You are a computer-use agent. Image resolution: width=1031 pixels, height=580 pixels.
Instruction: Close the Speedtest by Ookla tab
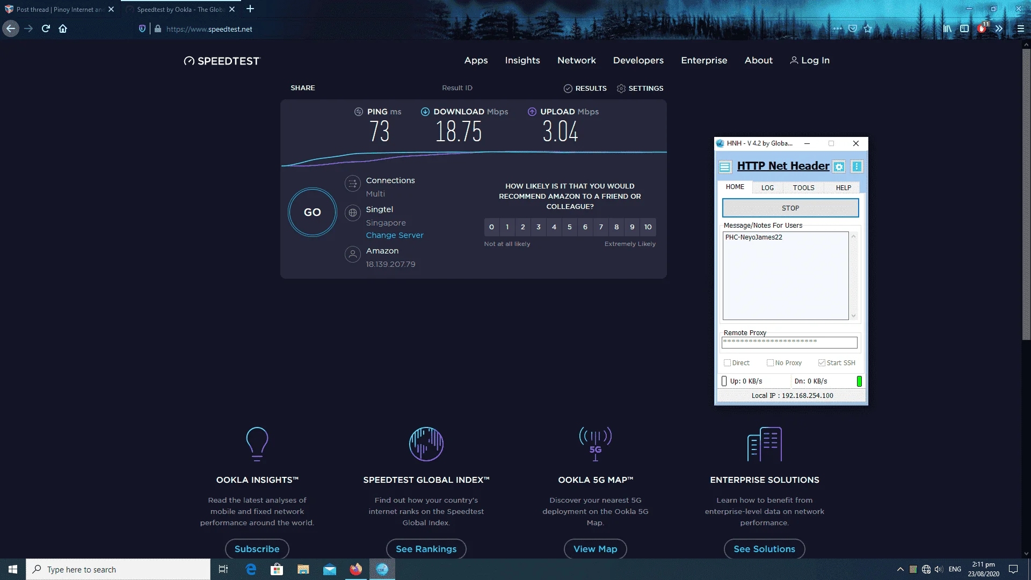pos(232,9)
